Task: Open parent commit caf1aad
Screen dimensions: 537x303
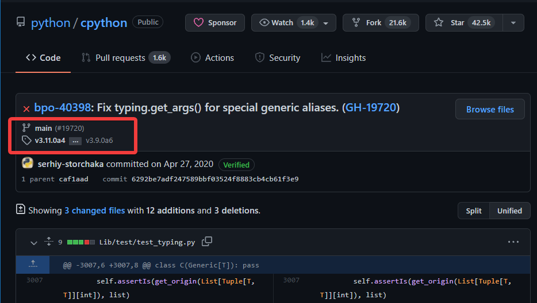Action: (x=73, y=179)
